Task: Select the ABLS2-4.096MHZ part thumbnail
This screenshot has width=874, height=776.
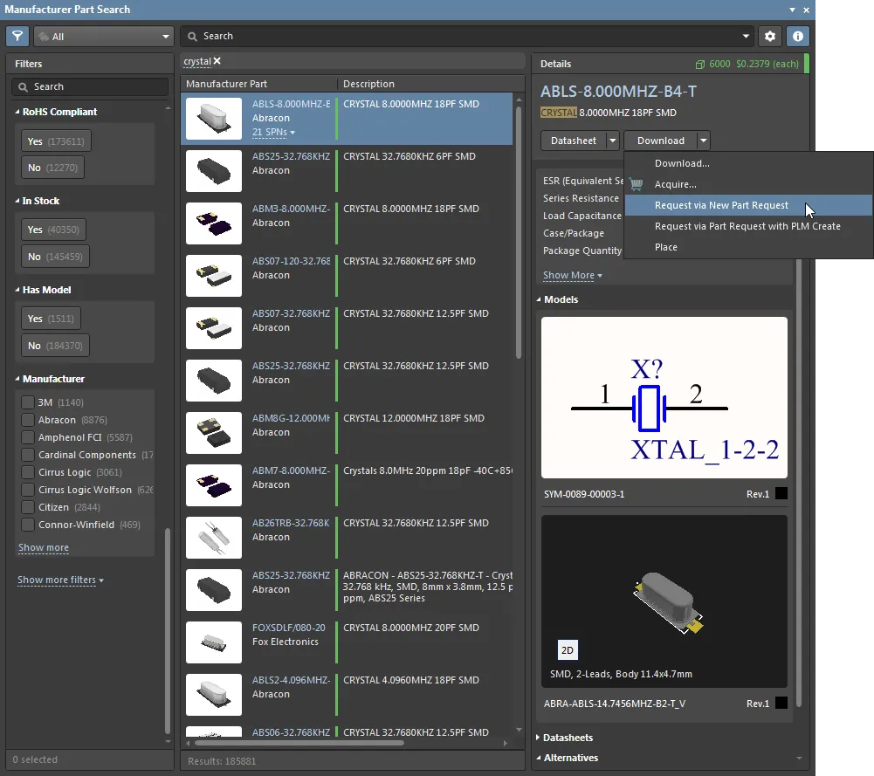Action: tap(214, 695)
